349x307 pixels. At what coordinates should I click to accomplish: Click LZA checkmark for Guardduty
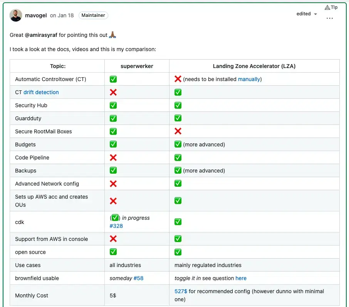click(x=178, y=118)
